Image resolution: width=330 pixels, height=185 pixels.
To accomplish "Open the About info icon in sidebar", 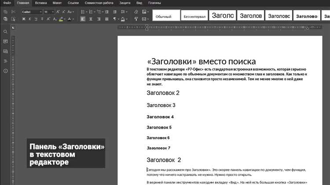I will click(x=5, y=71).
